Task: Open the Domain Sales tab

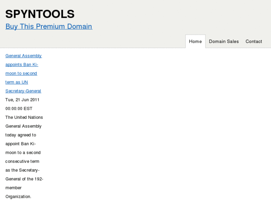Action: click(224, 41)
